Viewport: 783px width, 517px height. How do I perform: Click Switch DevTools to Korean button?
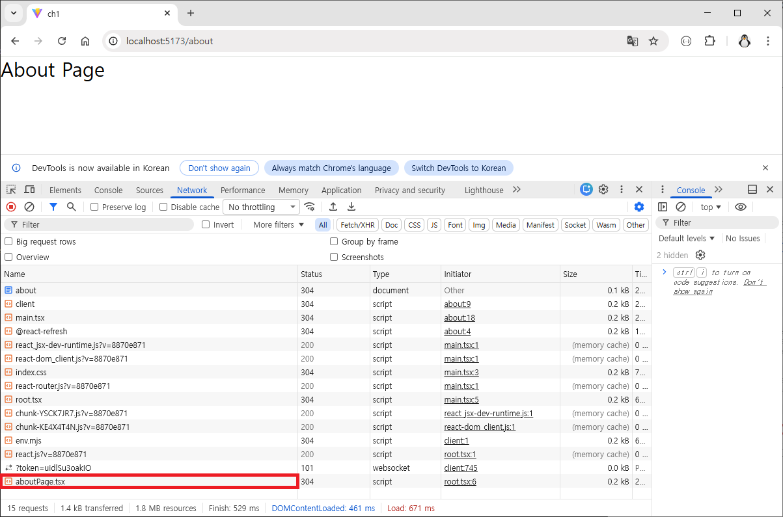(x=459, y=168)
